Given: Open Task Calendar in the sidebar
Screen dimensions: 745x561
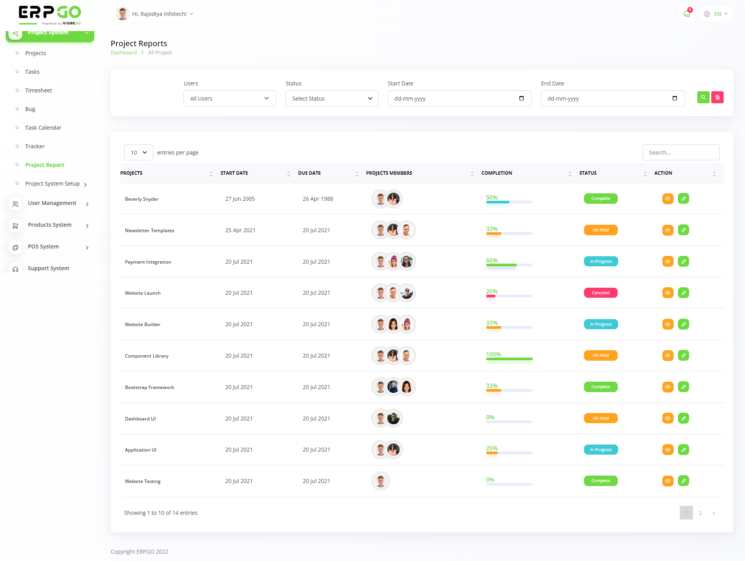Looking at the screenshot, I should tap(43, 128).
